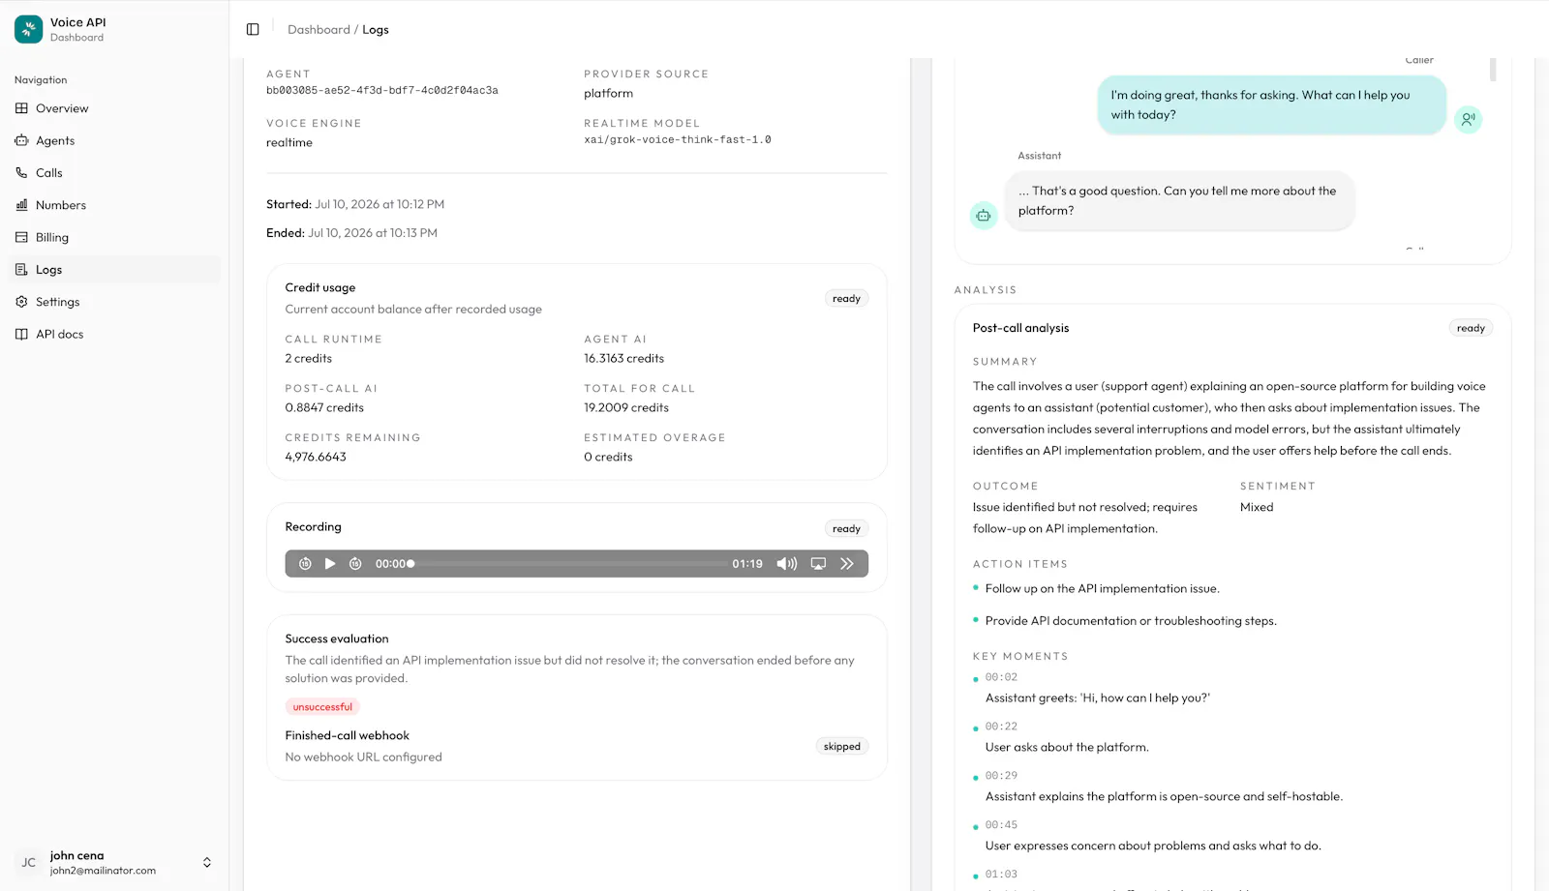Click 'Provide API documentation or troubleshooting steps'
Screen dimensions: 1549x891
1131,621
